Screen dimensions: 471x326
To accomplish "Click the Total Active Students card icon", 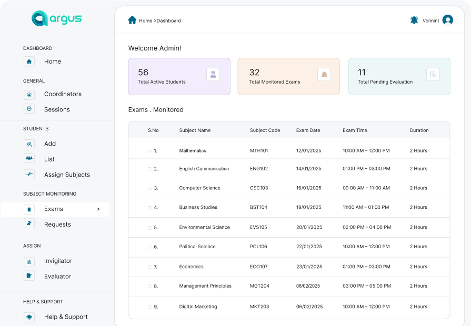I will pyautogui.click(x=213, y=75).
